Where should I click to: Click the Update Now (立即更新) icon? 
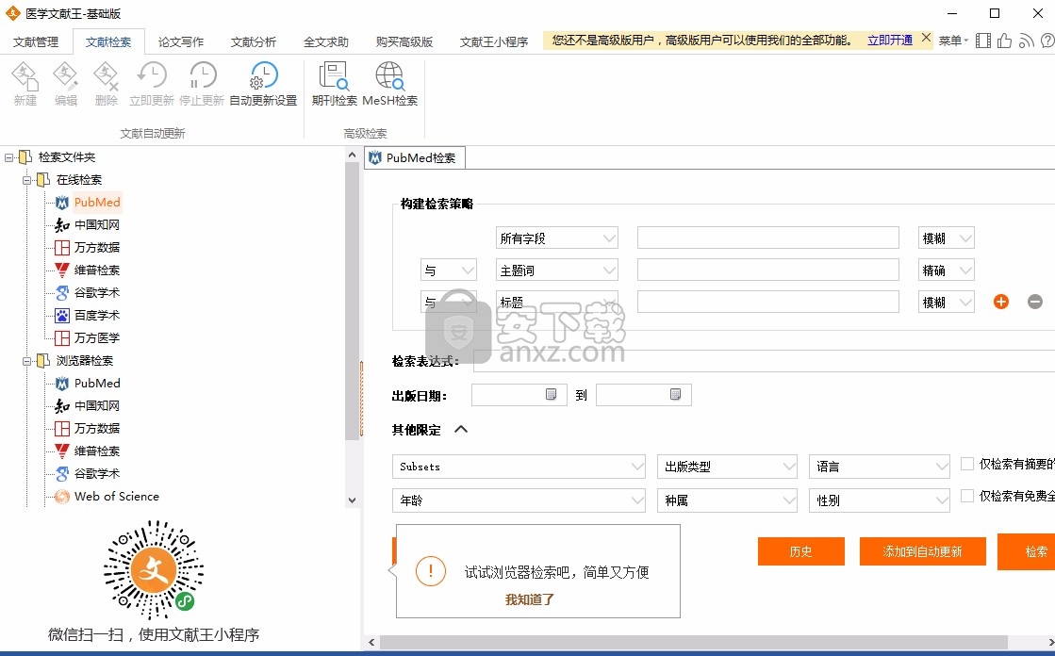click(x=152, y=84)
